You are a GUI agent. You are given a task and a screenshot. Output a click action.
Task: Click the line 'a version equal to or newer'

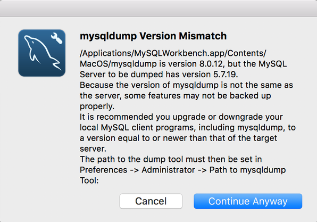click(x=179, y=138)
